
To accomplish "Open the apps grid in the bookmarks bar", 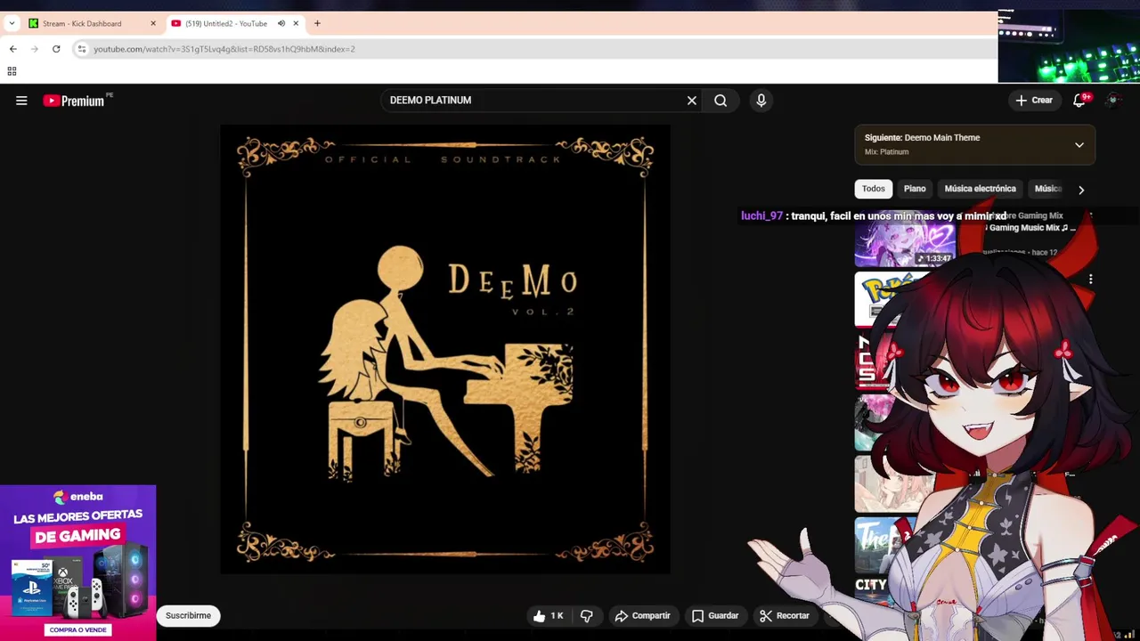I will tap(12, 71).
